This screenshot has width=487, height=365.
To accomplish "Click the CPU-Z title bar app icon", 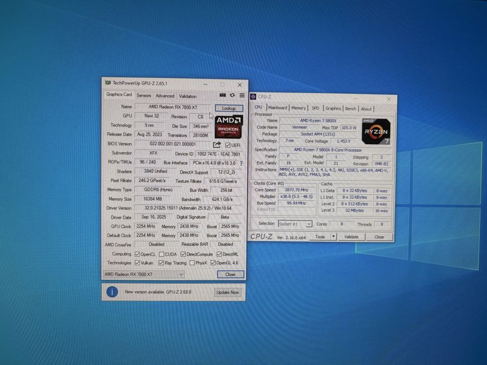I will pyautogui.click(x=253, y=97).
